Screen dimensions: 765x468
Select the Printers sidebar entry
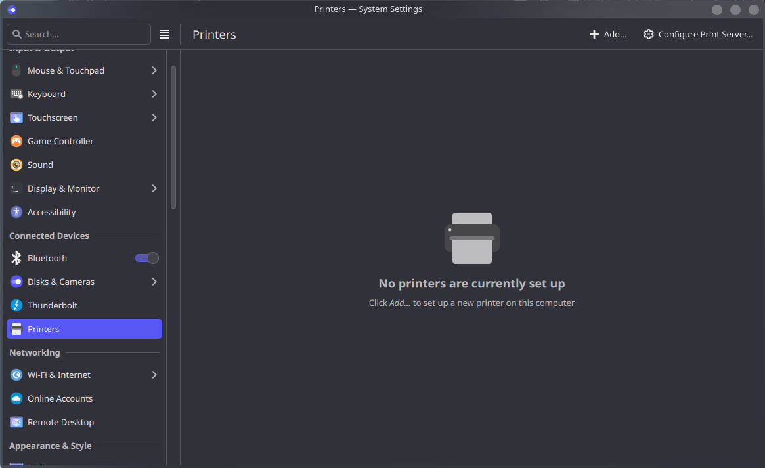tap(84, 329)
